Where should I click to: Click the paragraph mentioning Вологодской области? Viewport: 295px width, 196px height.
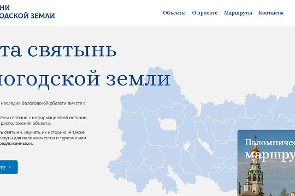click(43, 103)
